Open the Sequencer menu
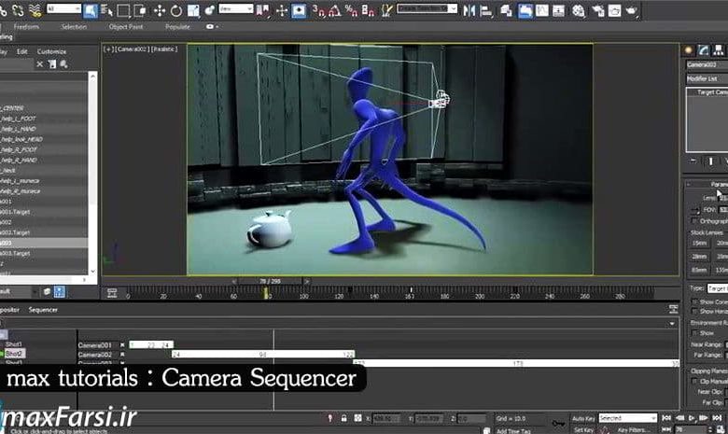This screenshot has width=728, height=434. pyautogui.click(x=43, y=310)
